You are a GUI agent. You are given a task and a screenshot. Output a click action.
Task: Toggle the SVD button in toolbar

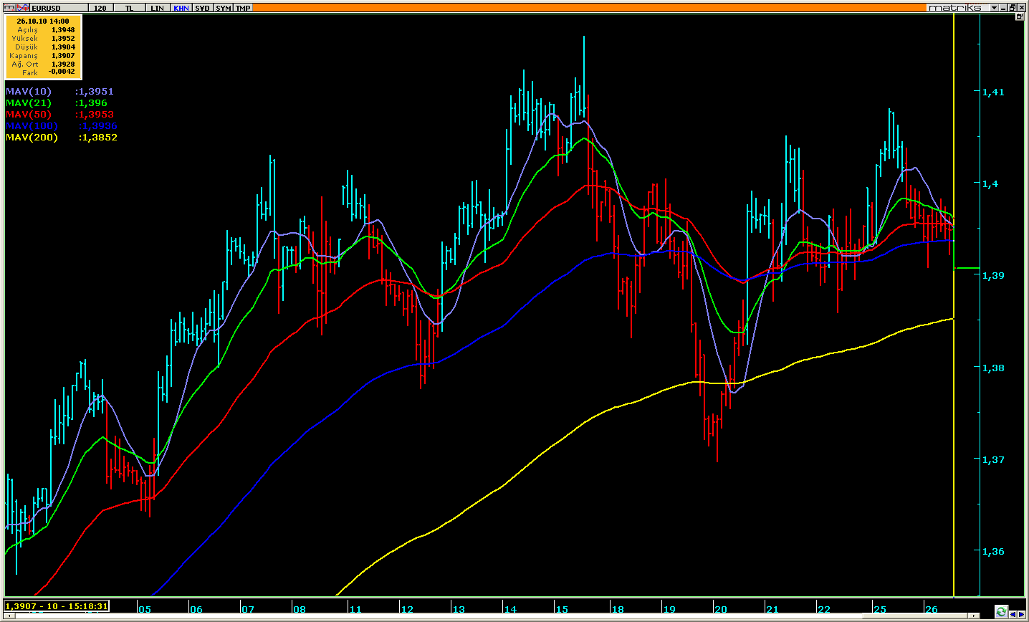pos(203,8)
